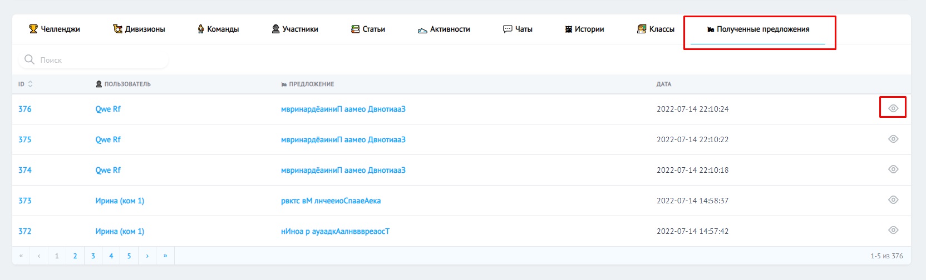Click the Поиск search field
Screen dimensions: 926x280
100,60
